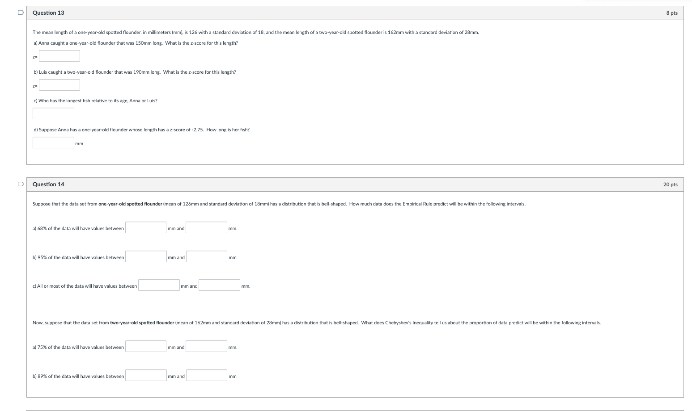Click the second box in the 95% interval

[206, 256]
